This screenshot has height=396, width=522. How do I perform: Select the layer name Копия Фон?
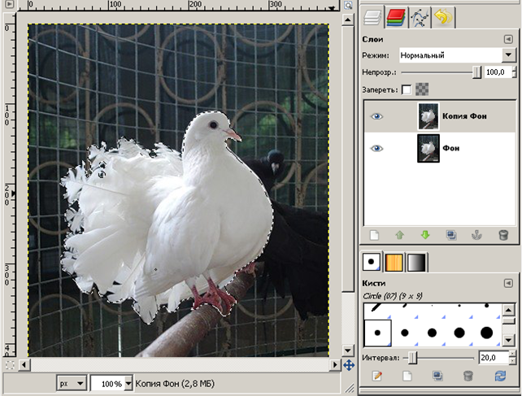pos(464,116)
